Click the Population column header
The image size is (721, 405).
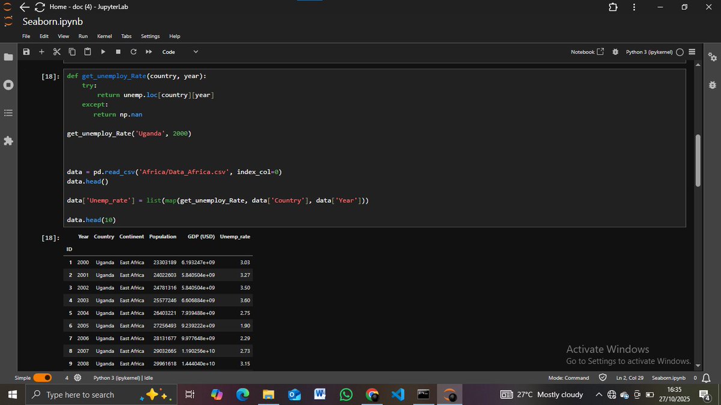pyautogui.click(x=163, y=236)
